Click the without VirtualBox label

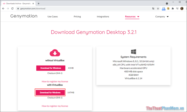click(x=55, y=60)
